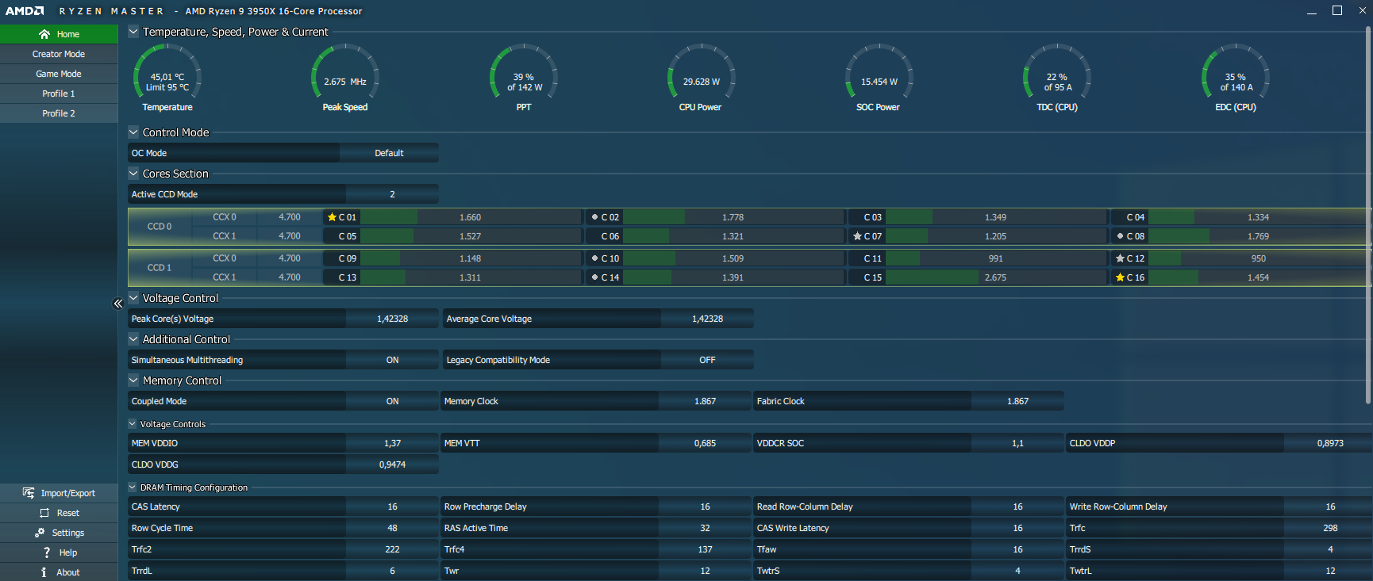
Task: Collapse DRAM Timing Configuration subsection
Action: pyautogui.click(x=133, y=487)
